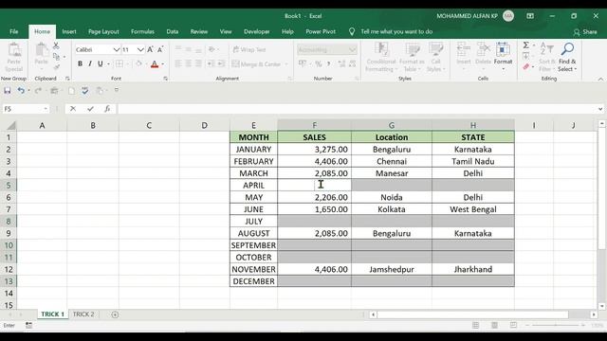Select row header 5

coord(9,186)
